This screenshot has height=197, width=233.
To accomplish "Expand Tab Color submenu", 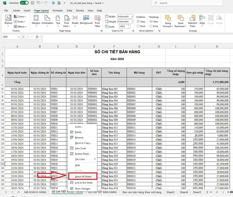I will click(82, 159).
